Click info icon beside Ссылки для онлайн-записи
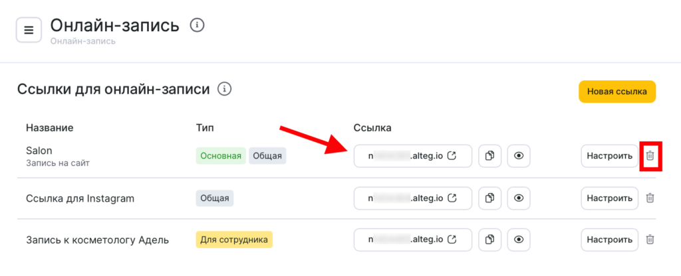 (x=225, y=89)
